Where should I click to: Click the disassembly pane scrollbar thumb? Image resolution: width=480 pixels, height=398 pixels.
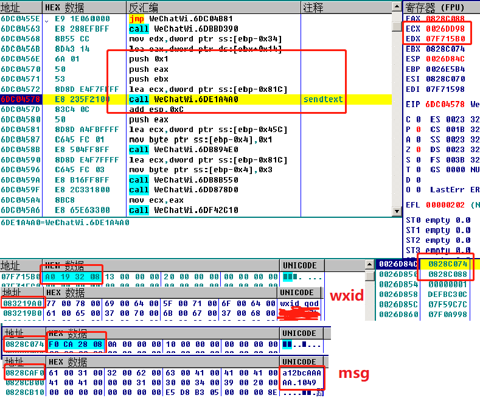[x=397, y=26]
